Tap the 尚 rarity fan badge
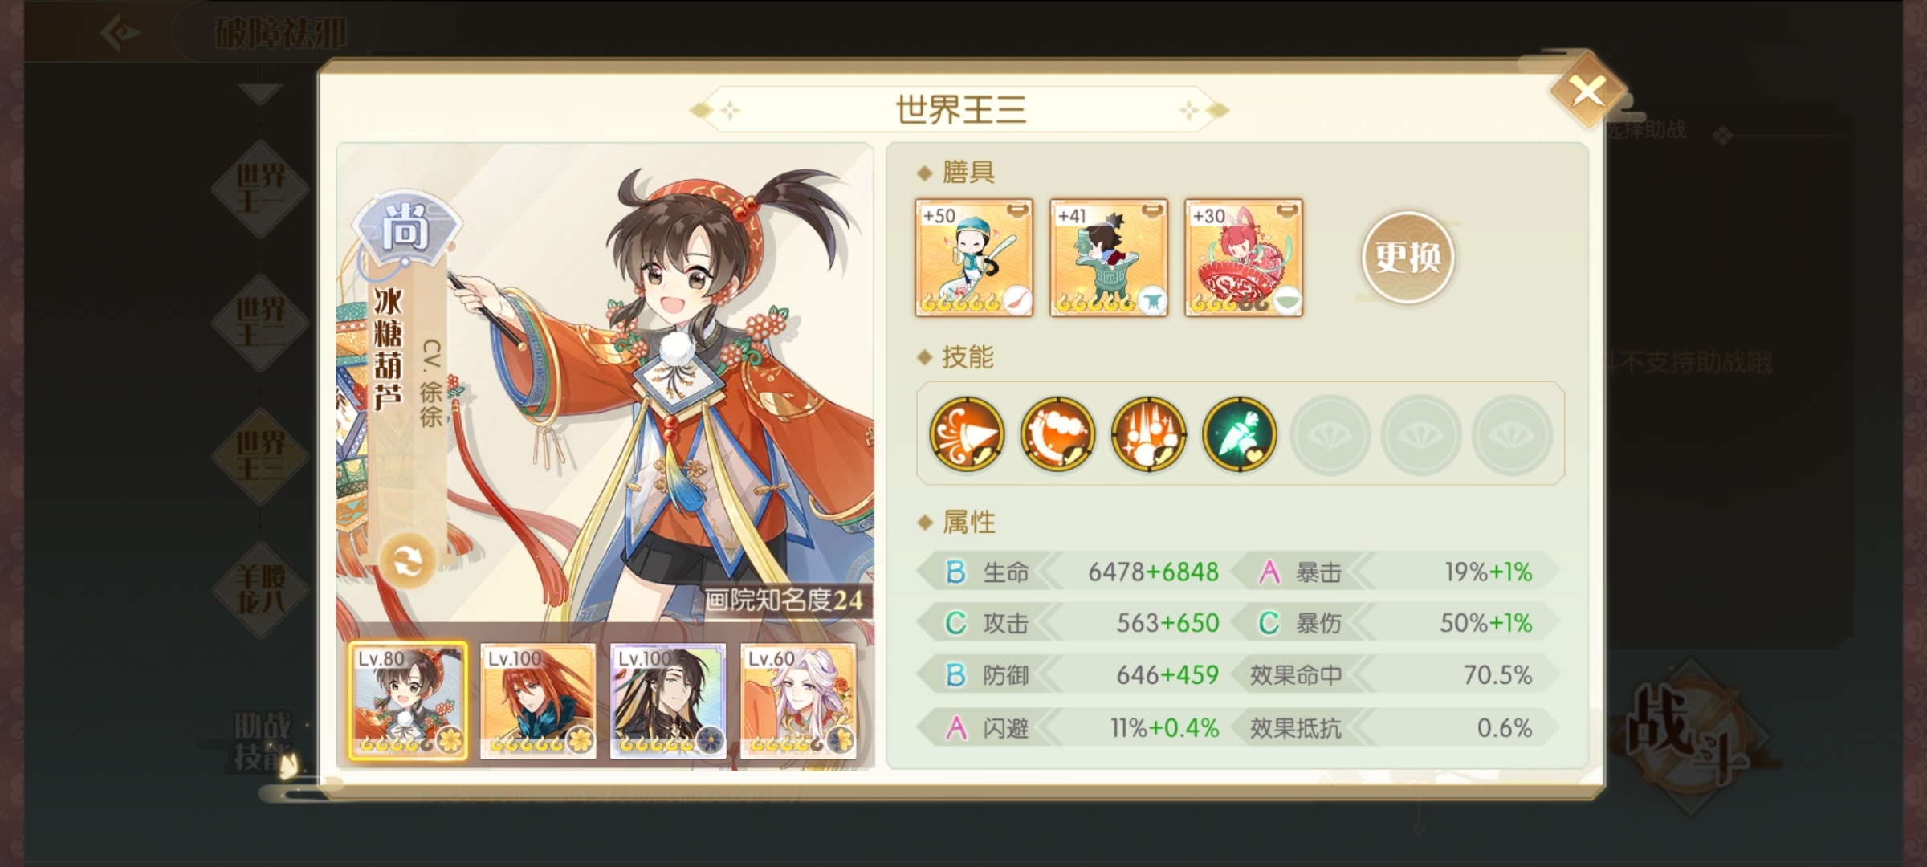This screenshot has width=1927, height=867. (405, 230)
